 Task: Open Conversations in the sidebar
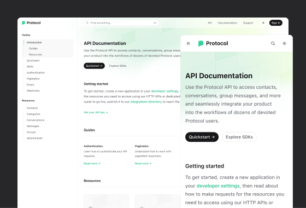[36, 120]
